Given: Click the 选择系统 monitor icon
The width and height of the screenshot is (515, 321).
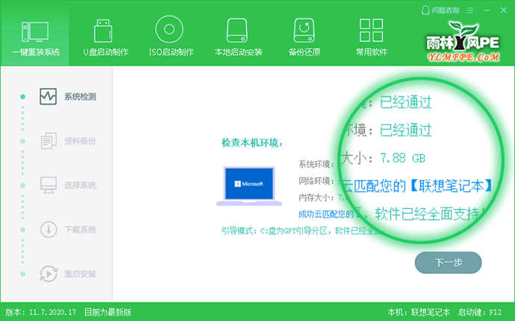Looking at the screenshot, I should 49,185.
